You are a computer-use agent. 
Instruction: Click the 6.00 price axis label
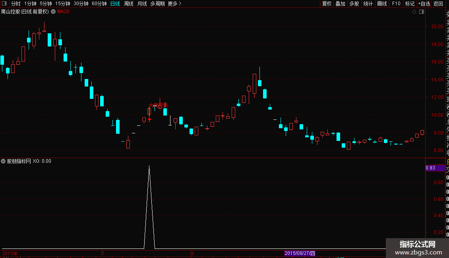438,150
